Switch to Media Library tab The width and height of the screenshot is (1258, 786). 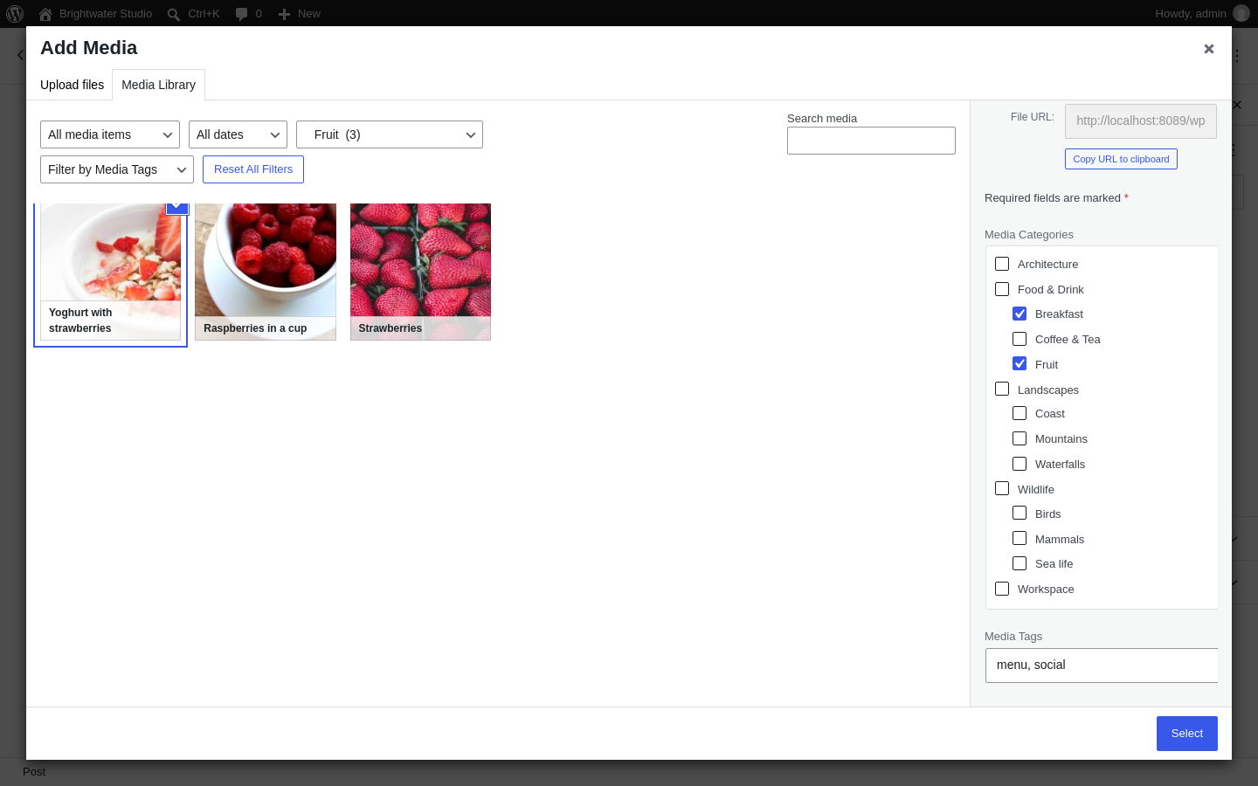pyautogui.click(x=158, y=85)
